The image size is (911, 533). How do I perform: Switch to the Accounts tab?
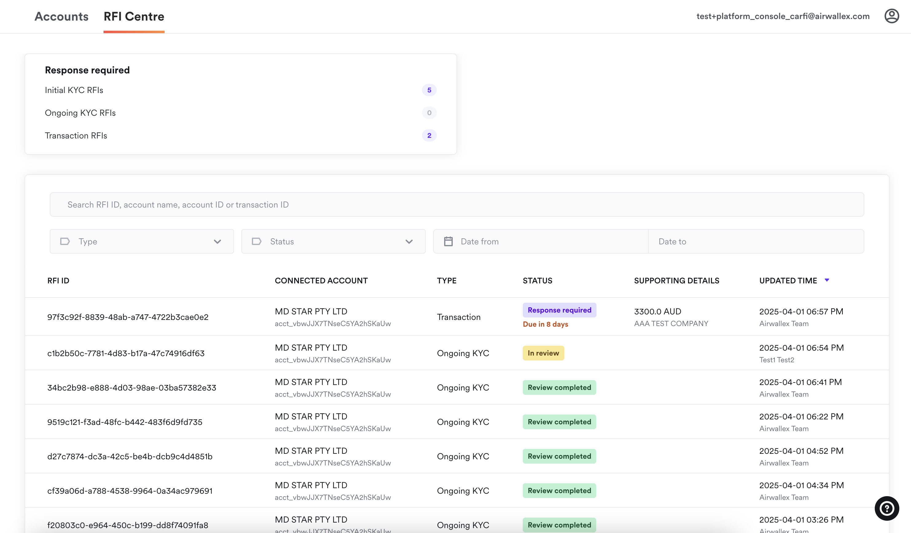(61, 17)
